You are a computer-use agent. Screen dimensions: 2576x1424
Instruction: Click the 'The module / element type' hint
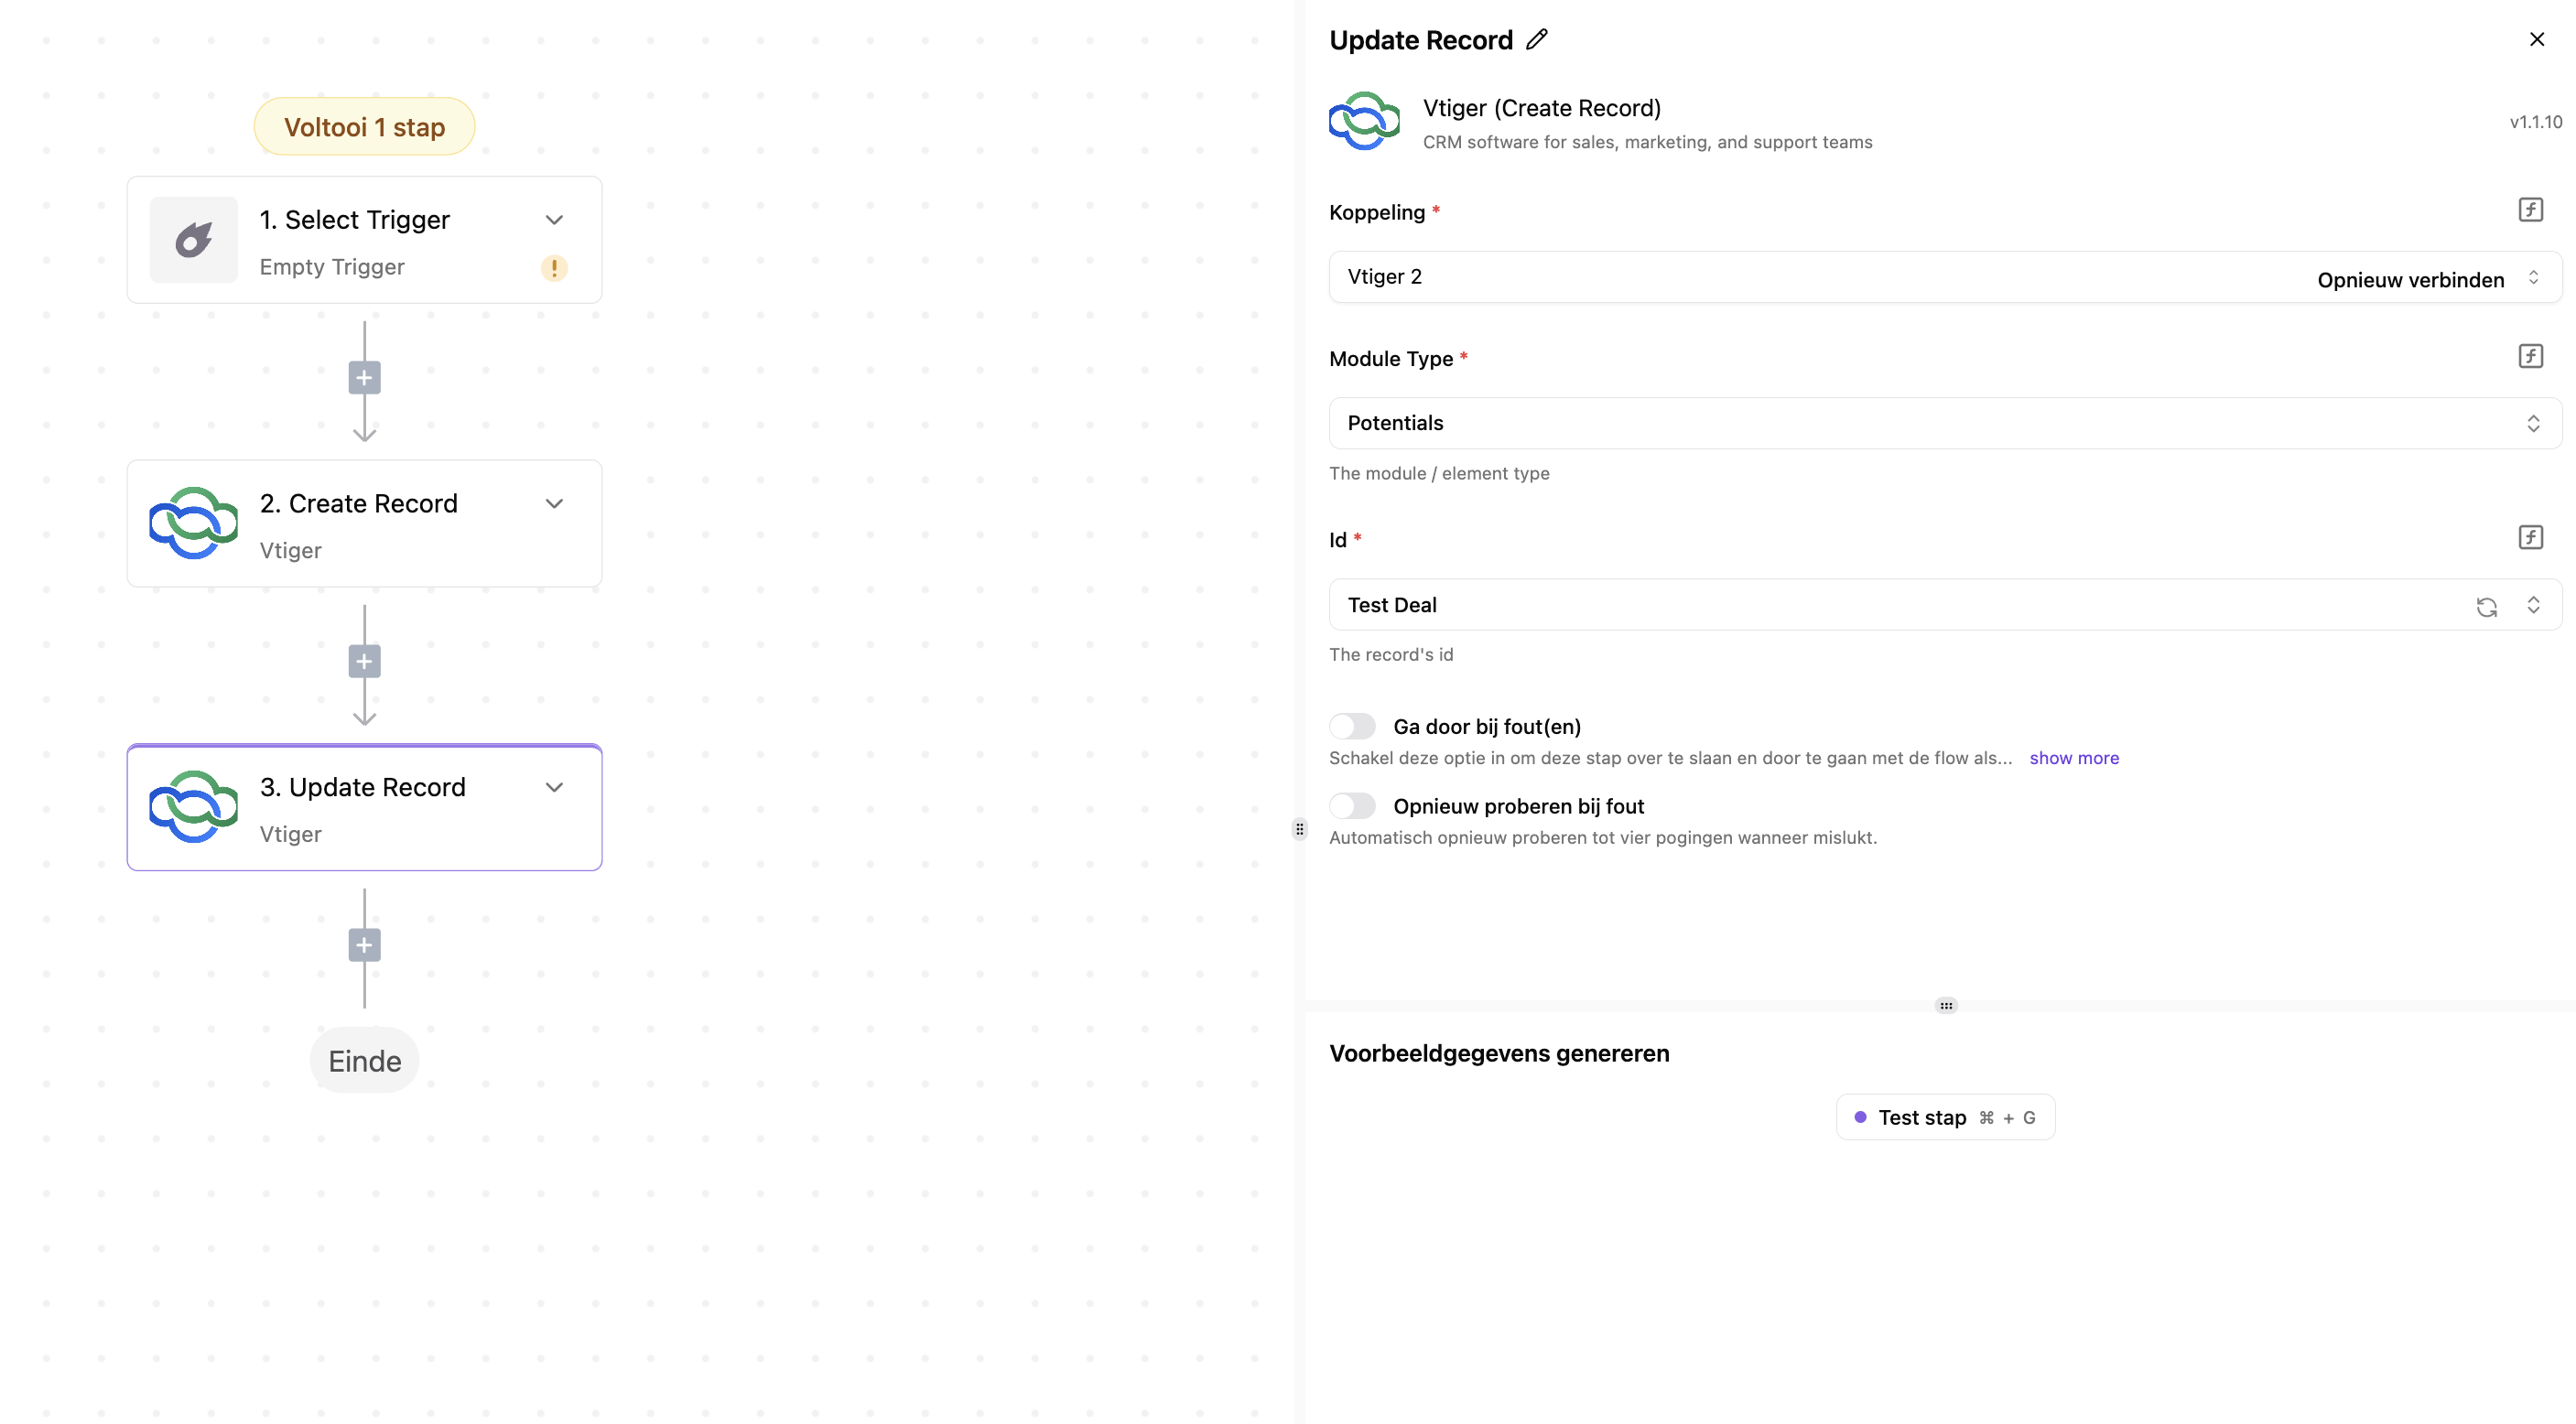tap(1439, 474)
